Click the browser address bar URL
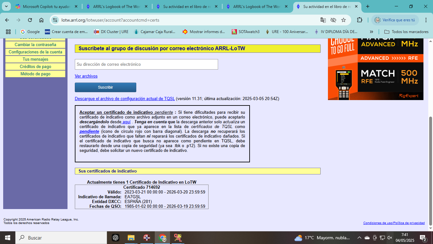 point(110,20)
